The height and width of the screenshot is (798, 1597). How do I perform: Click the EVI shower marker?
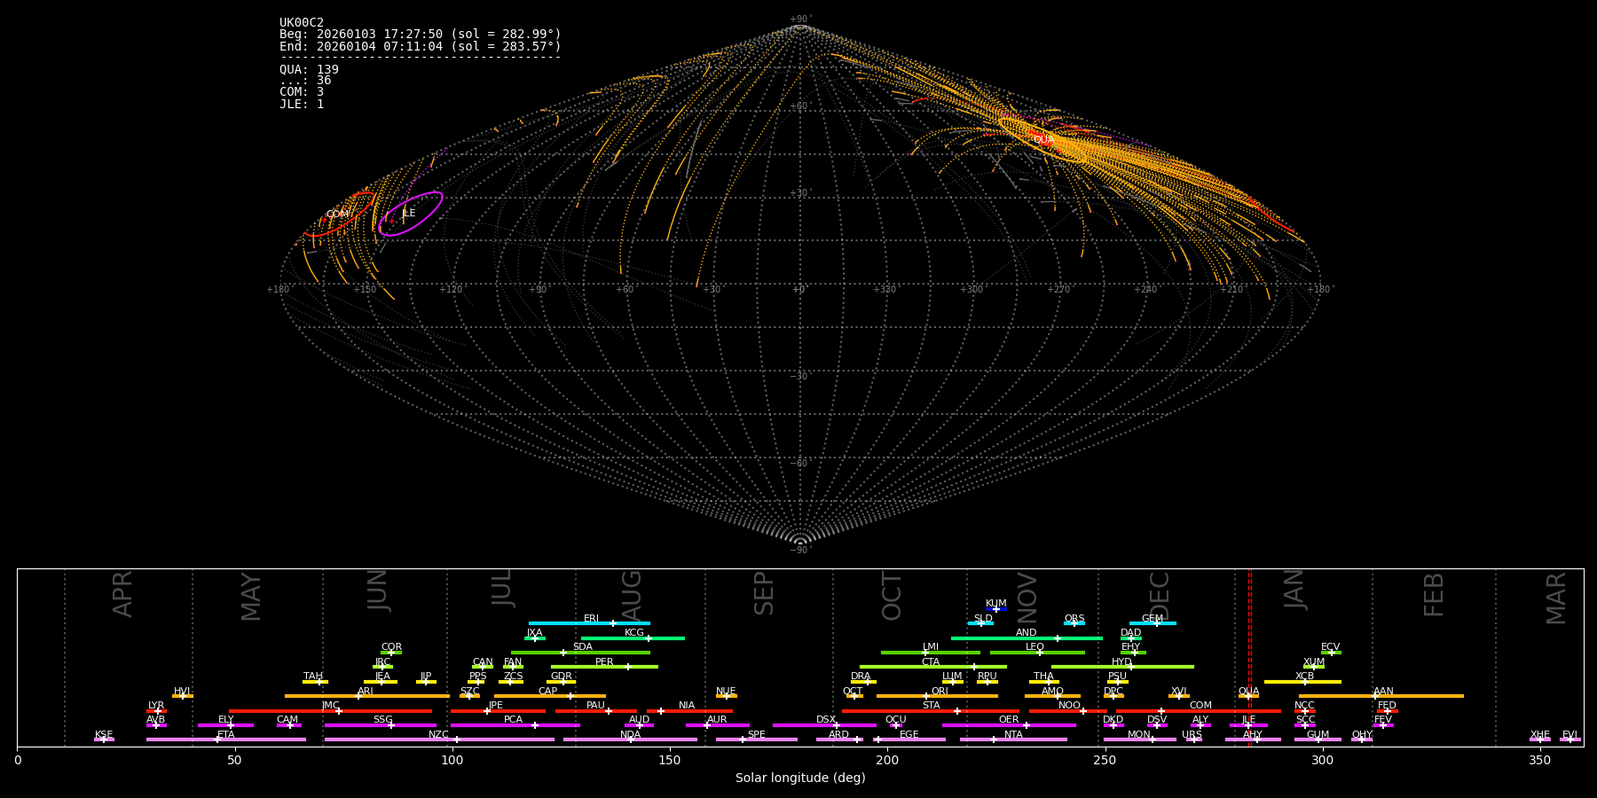point(1569,739)
